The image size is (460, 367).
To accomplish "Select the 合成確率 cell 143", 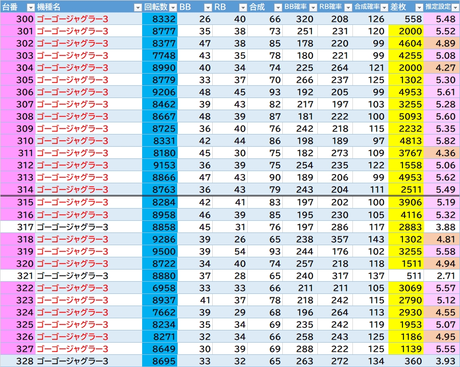I will [x=370, y=239].
